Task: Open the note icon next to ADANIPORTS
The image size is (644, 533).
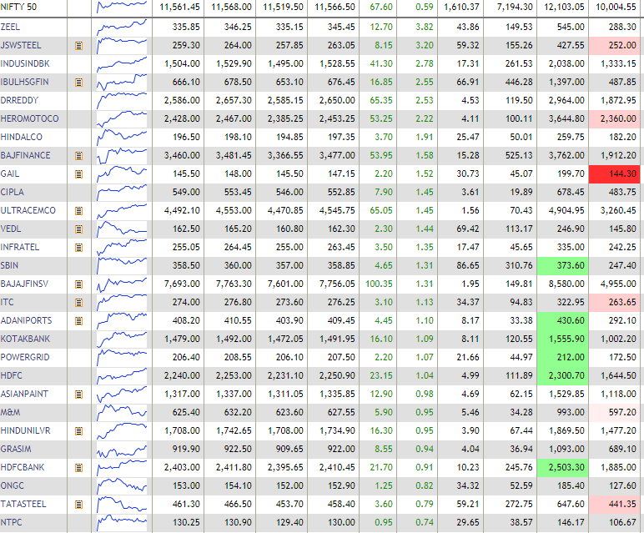Action: point(78,320)
